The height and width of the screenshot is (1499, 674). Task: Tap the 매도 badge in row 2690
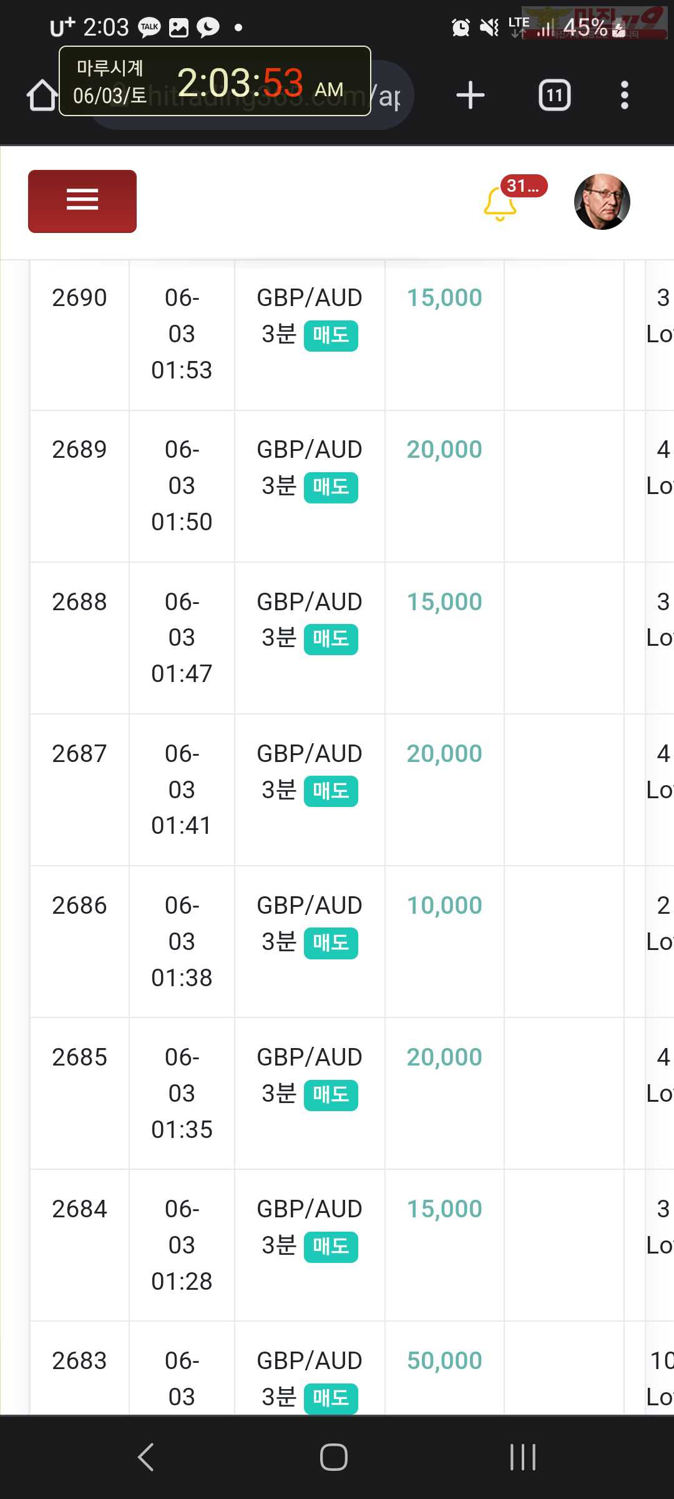[331, 335]
